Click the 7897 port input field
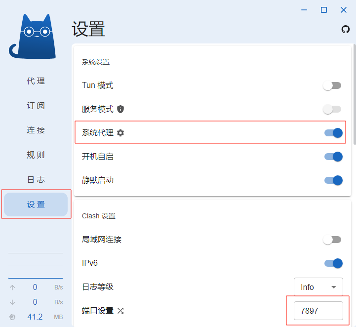 pyautogui.click(x=318, y=311)
